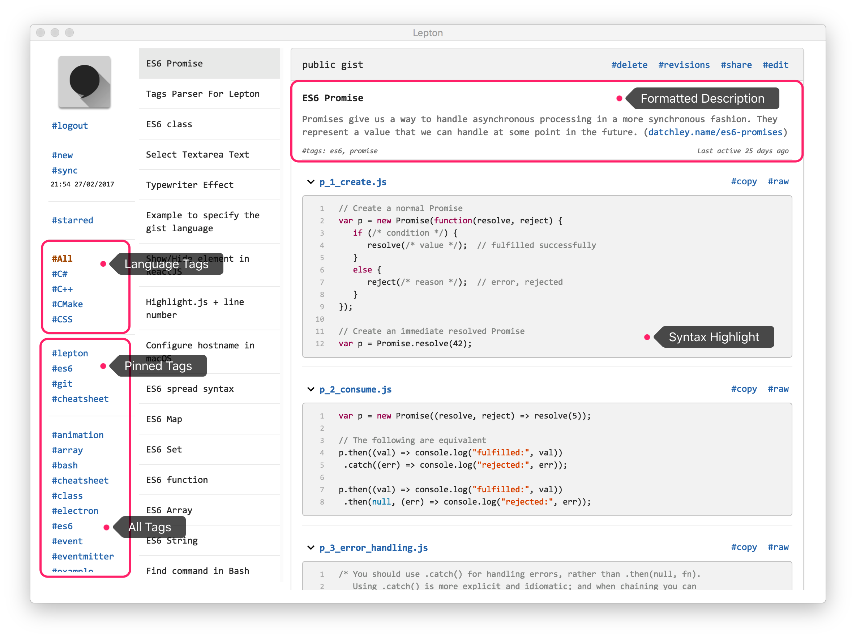Select the ES6 spread syntax gist

pos(189,389)
